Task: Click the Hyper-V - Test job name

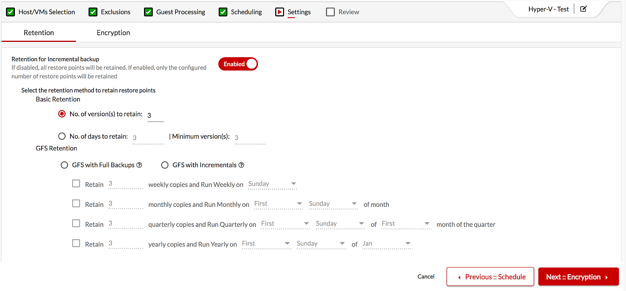Action: (x=549, y=9)
